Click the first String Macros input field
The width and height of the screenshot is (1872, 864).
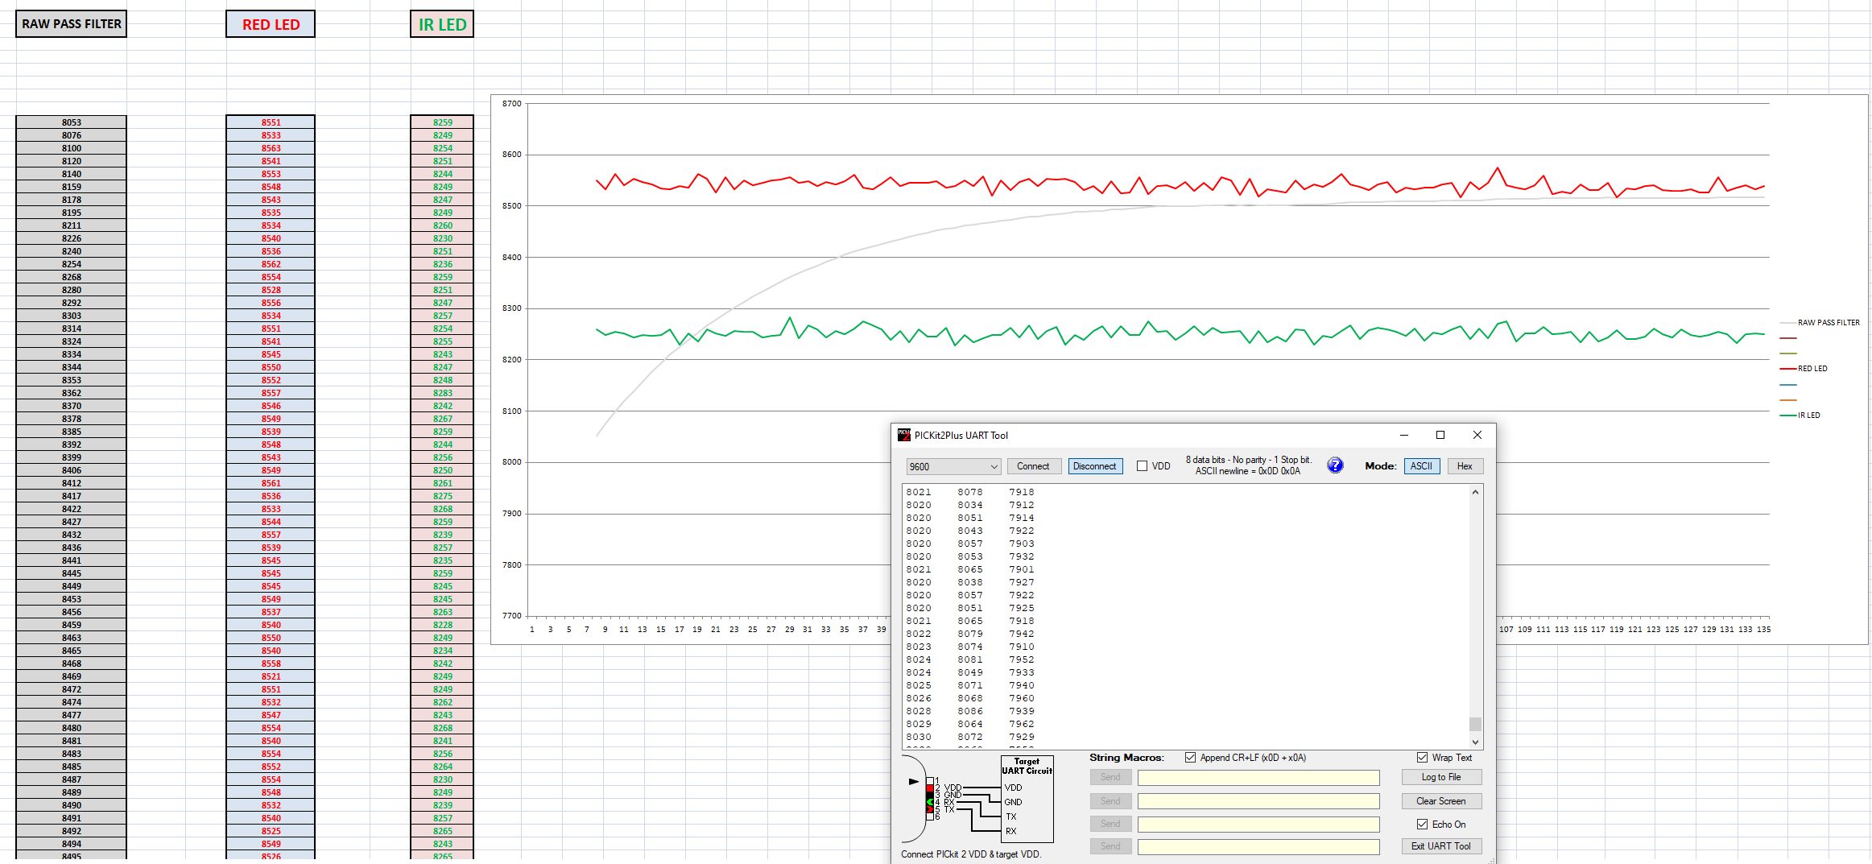(1258, 777)
